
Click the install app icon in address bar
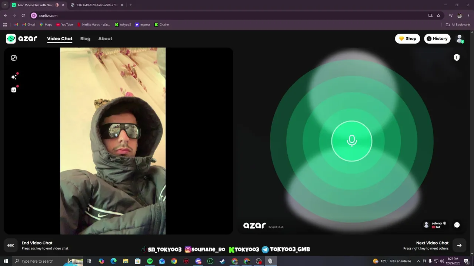[430, 16]
